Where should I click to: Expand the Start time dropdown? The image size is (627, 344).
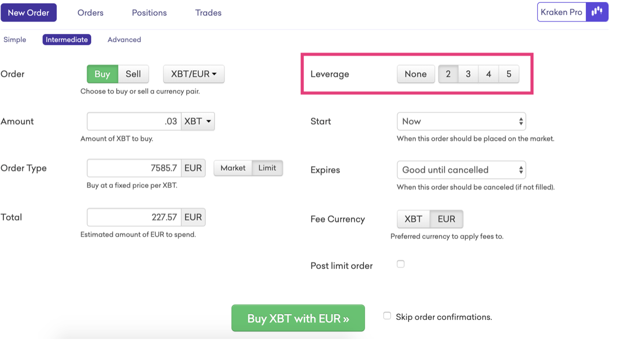(x=461, y=121)
